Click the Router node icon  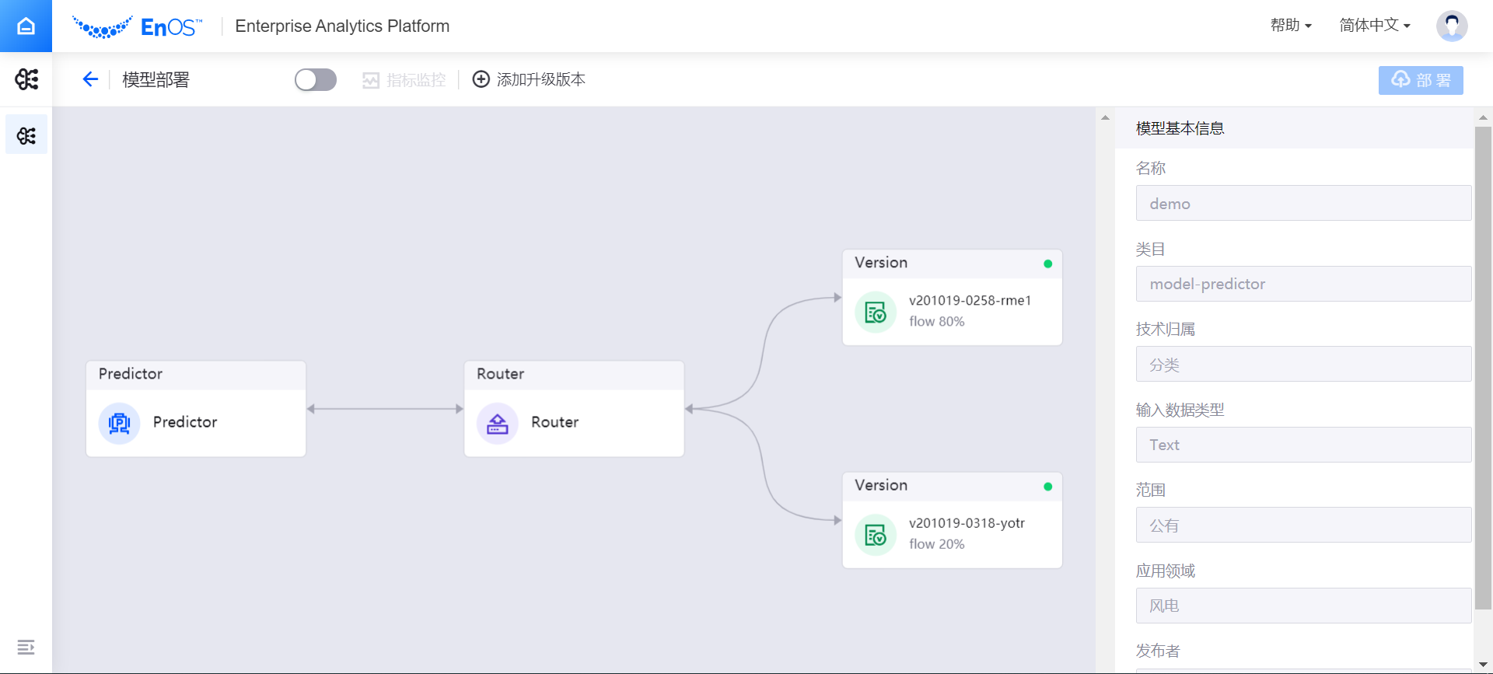click(x=497, y=423)
